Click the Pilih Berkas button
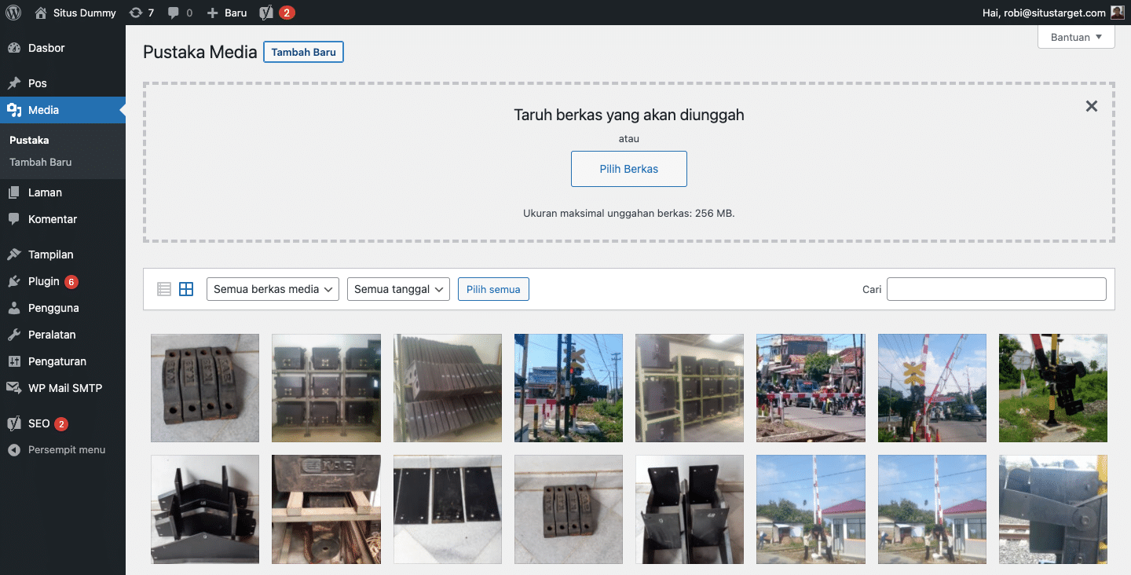The width and height of the screenshot is (1131, 575). click(x=629, y=169)
